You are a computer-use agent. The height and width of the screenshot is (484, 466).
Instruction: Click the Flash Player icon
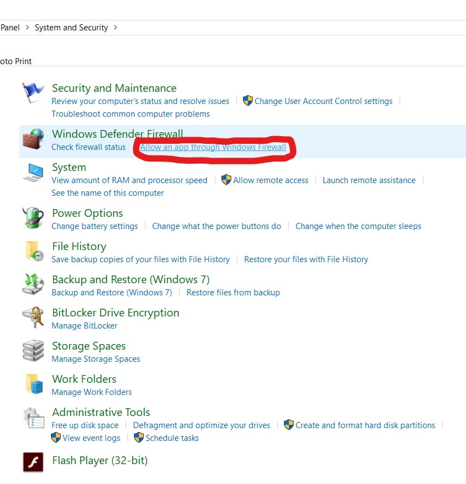click(33, 462)
